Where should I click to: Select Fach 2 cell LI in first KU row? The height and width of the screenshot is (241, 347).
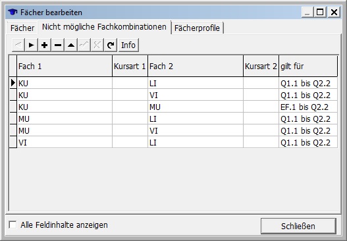tap(196, 83)
